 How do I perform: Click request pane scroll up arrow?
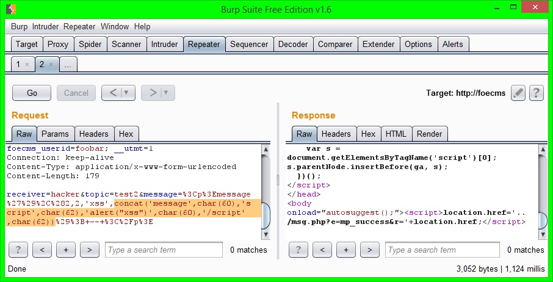266,150
